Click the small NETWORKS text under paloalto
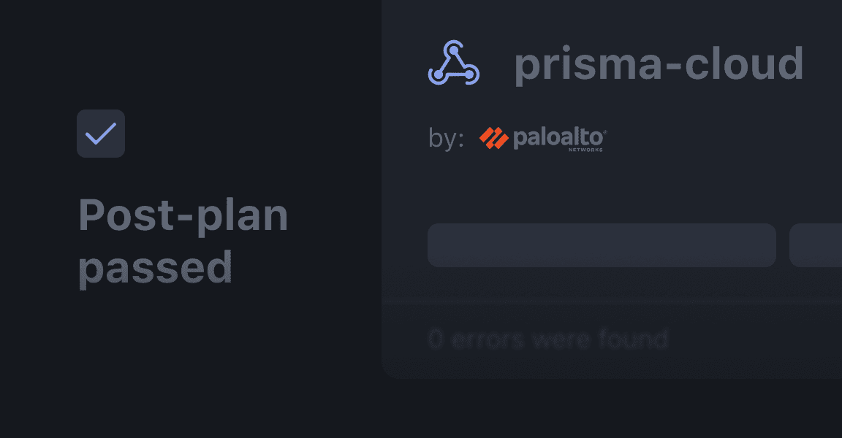The image size is (842, 438). (586, 149)
